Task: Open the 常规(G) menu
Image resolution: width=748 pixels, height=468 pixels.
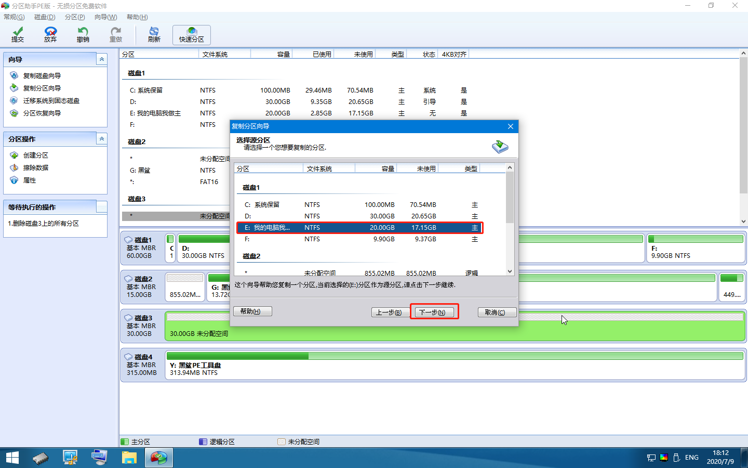Action: [14, 17]
